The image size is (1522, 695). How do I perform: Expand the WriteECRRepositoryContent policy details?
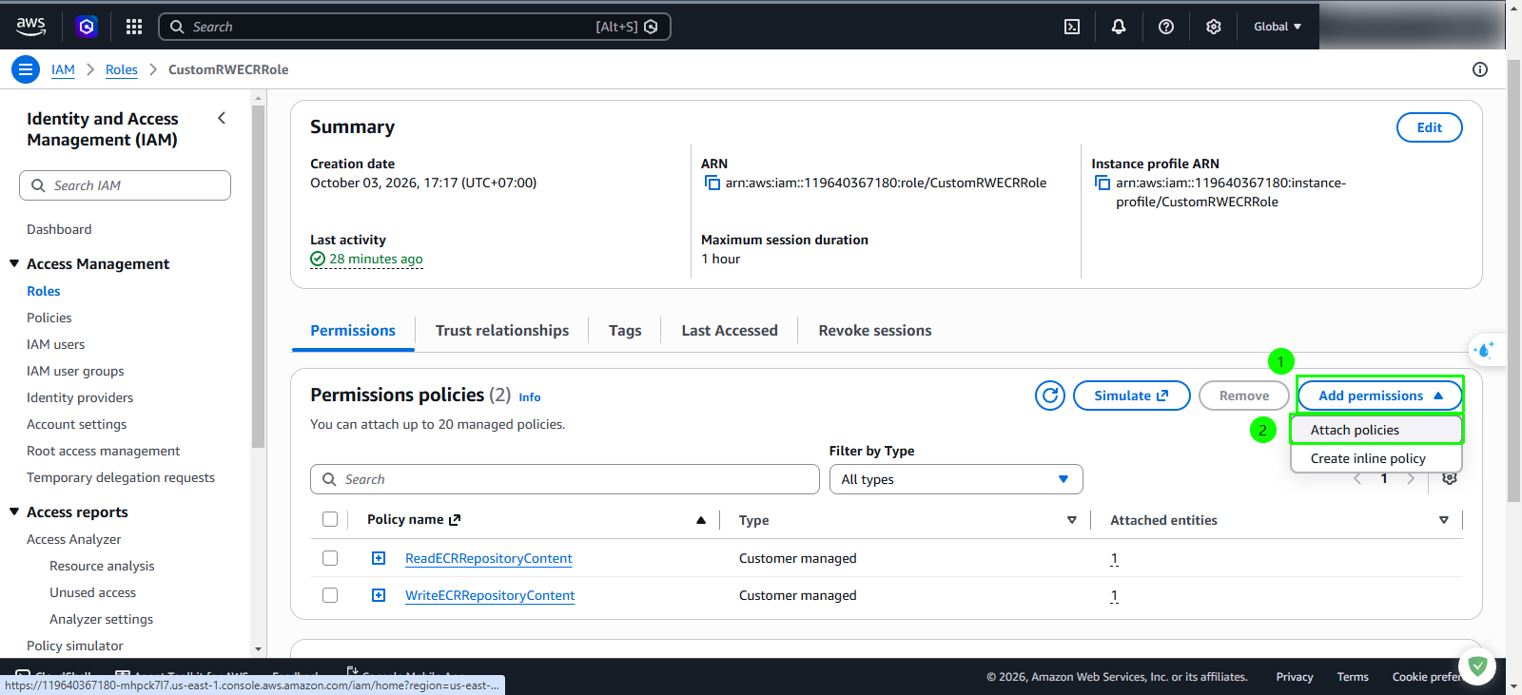(379, 595)
